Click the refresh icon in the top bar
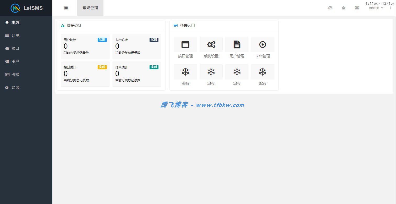Screen dimensions: 396x204 (330, 8)
